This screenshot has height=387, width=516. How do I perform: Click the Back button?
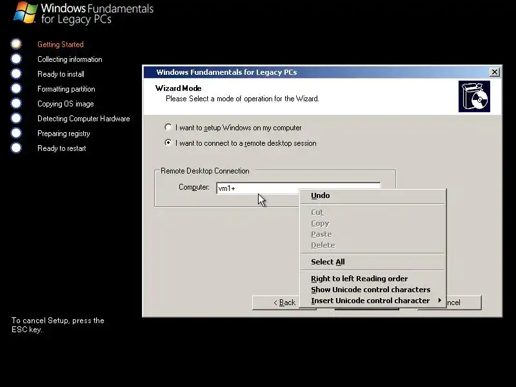coord(276,303)
